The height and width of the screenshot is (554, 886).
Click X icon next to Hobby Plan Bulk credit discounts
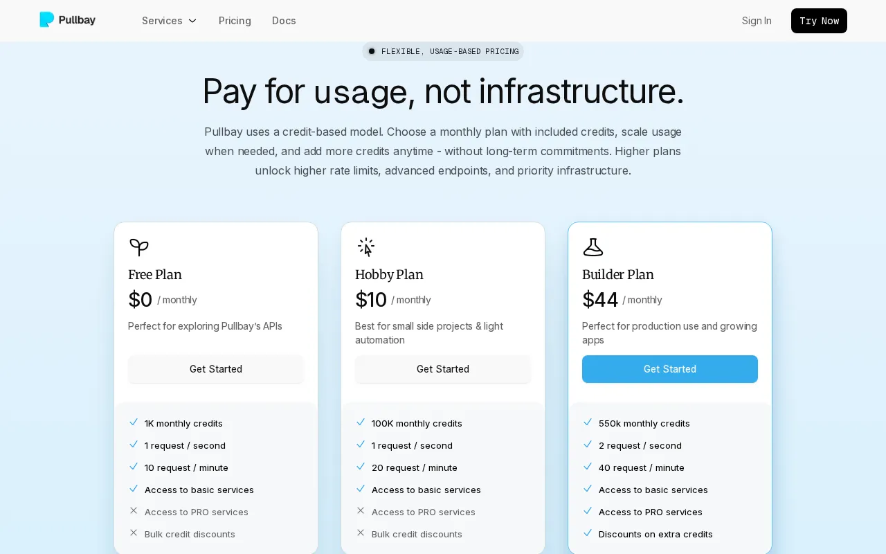click(x=361, y=533)
